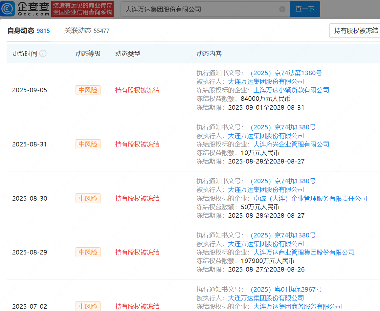Click the 中风险 tag in the 2025-08-29 row
Image resolution: width=380 pixels, height=311 pixels.
(88, 252)
